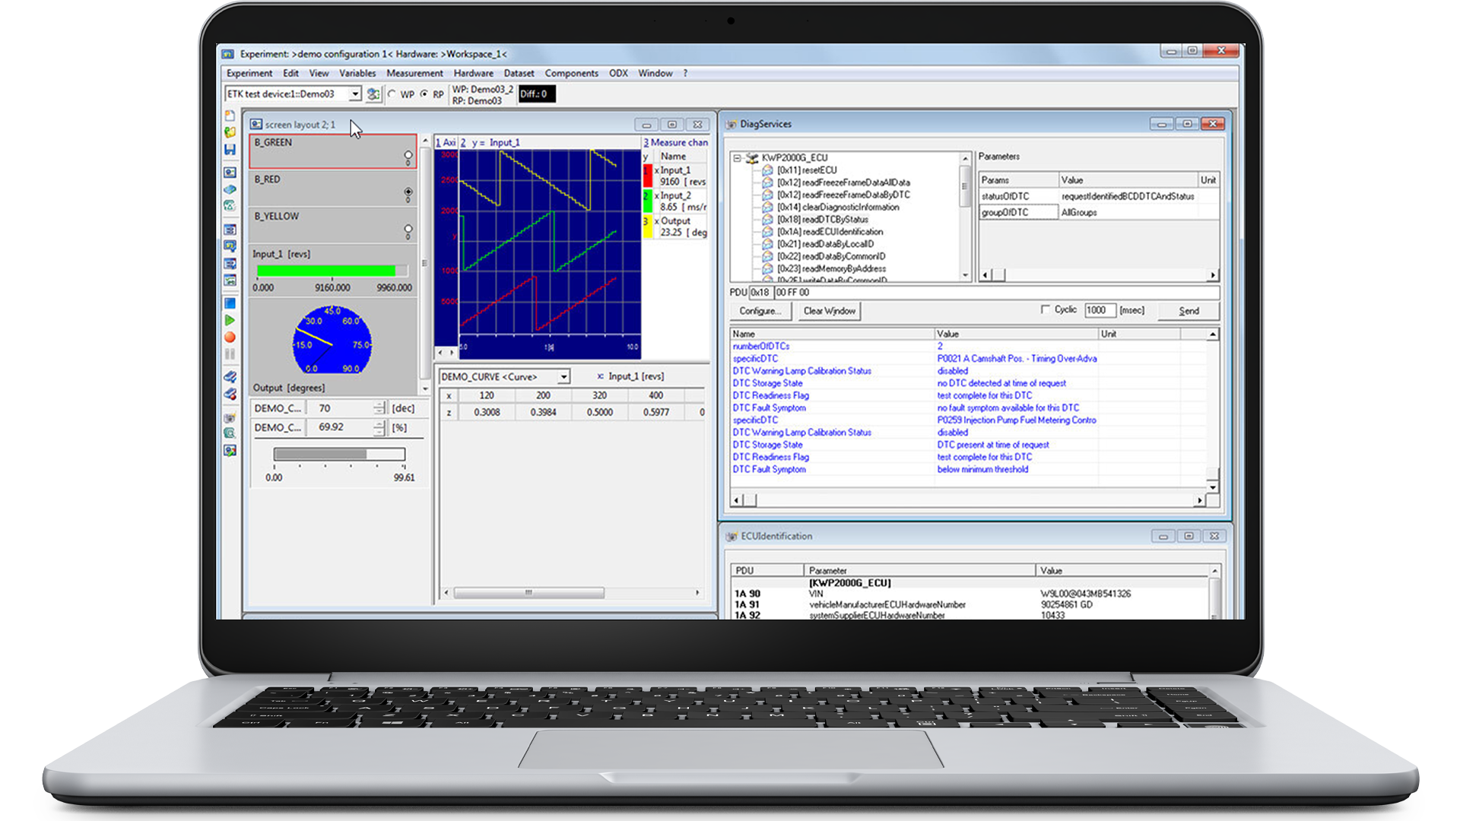
Task: Open the Measurement menu
Action: (414, 74)
